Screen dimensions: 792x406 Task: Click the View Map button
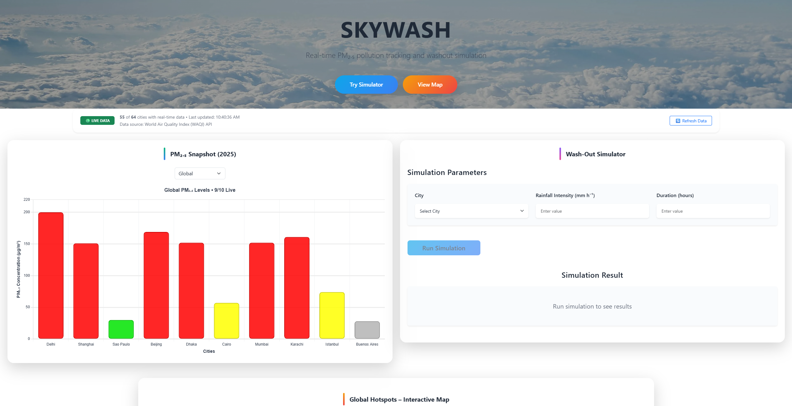pos(430,84)
